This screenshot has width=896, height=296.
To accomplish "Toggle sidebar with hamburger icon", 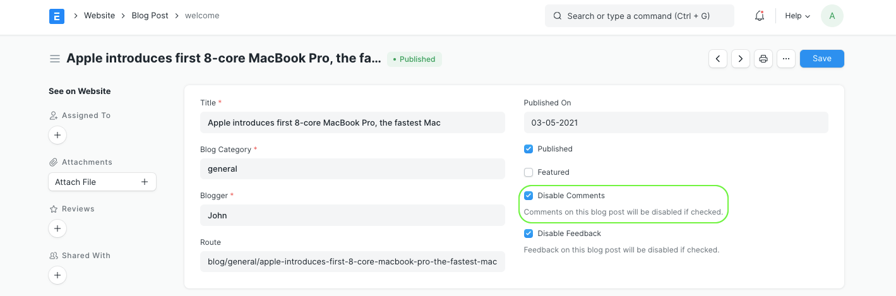I will [55, 59].
